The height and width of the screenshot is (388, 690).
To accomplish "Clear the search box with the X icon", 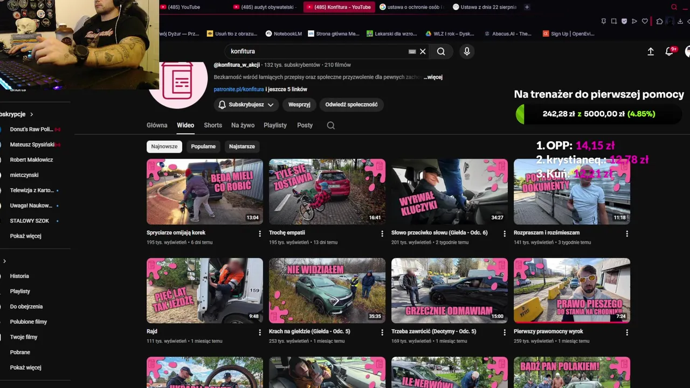I will (423, 51).
